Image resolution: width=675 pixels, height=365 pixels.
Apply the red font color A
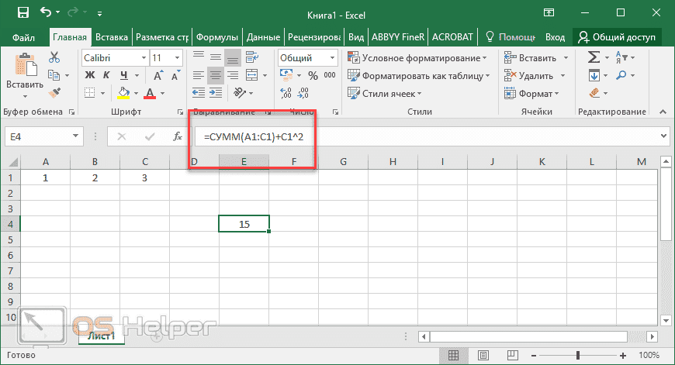[150, 93]
